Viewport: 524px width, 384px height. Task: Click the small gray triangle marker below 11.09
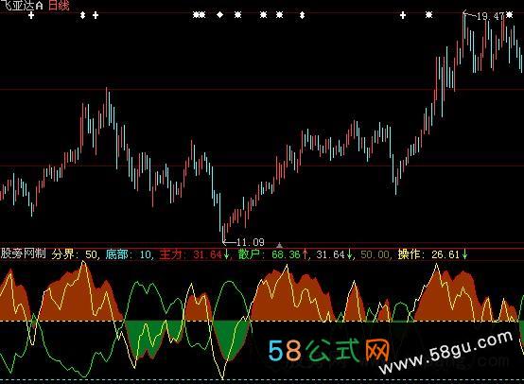pos(279,245)
